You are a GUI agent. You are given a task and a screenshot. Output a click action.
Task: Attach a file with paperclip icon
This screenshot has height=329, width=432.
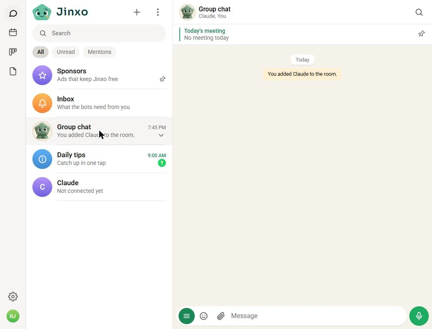click(221, 316)
